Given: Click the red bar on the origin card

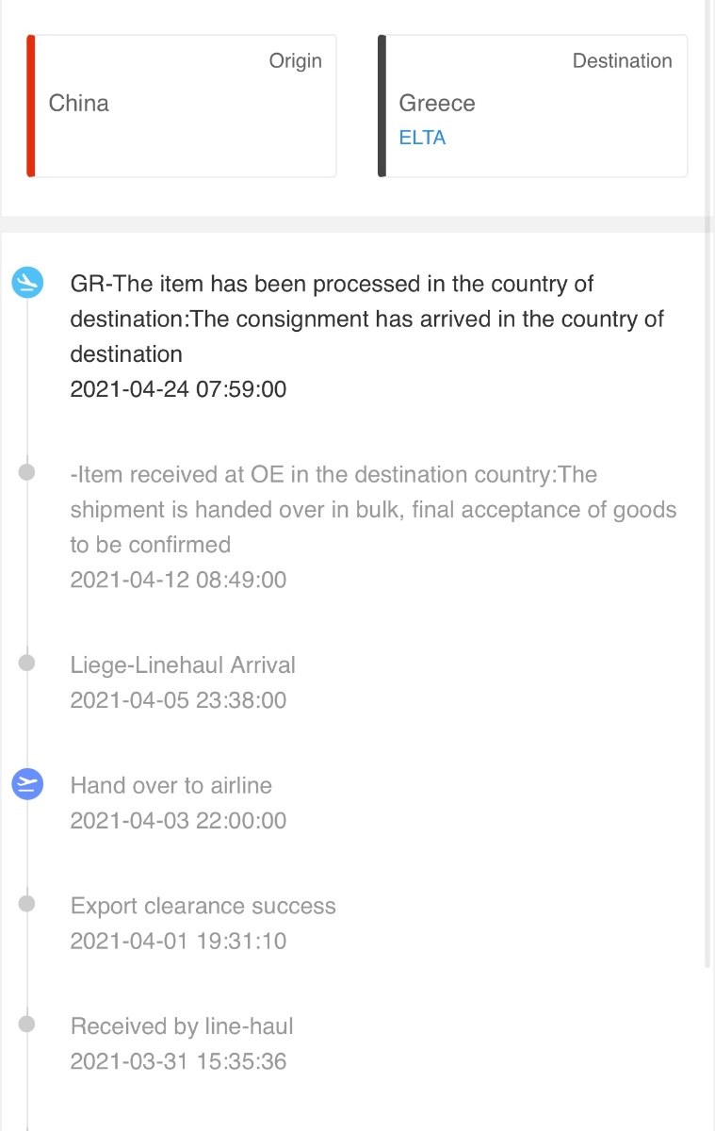Looking at the screenshot, I should (31, 106).
